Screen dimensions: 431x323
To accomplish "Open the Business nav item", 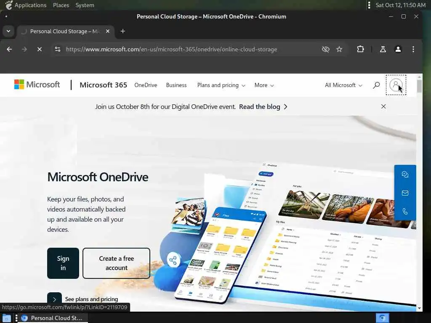I will point(176,85).
